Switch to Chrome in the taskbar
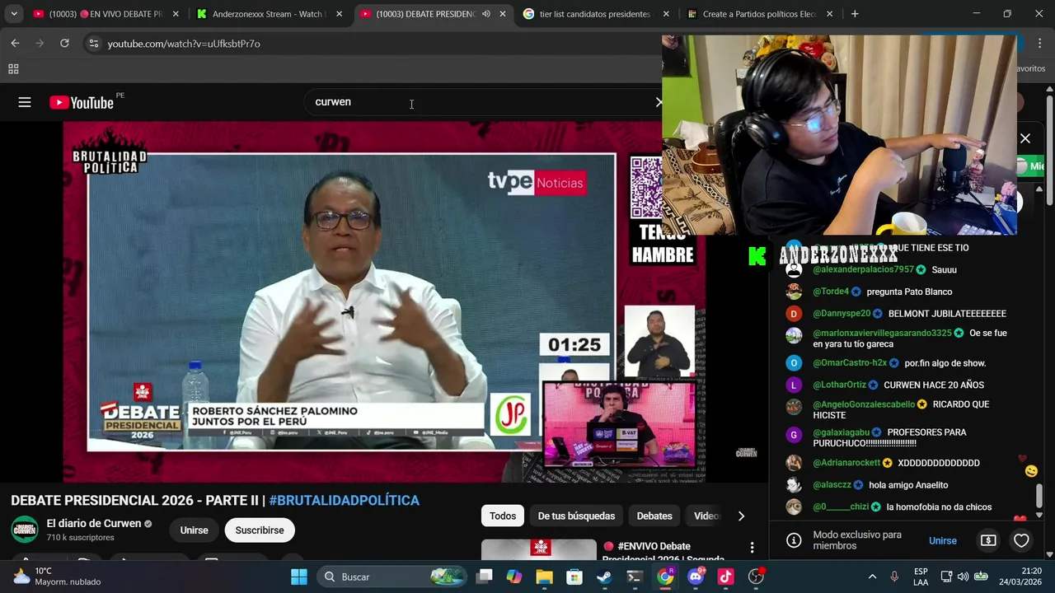 [x=665, y=577]
